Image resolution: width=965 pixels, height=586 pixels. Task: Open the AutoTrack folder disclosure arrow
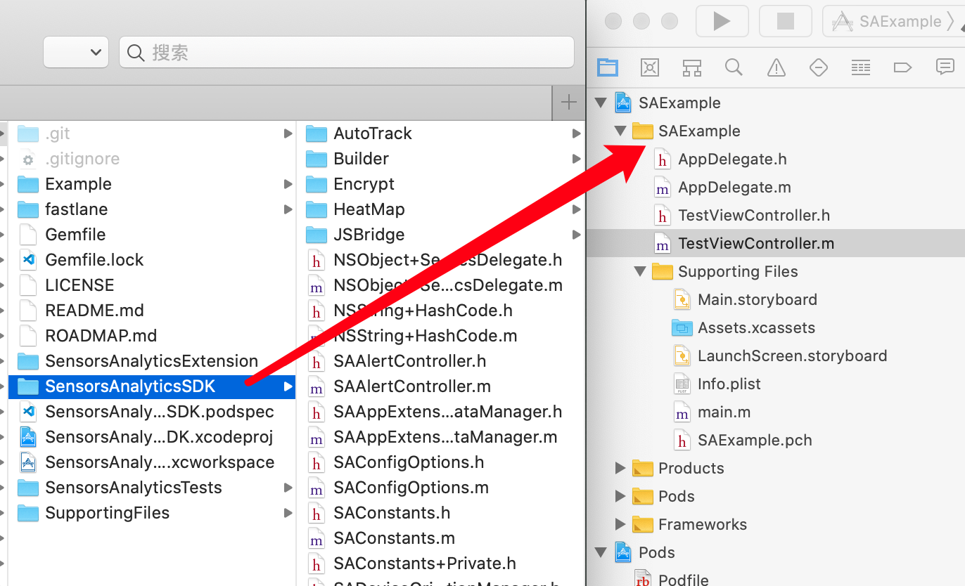577,133
